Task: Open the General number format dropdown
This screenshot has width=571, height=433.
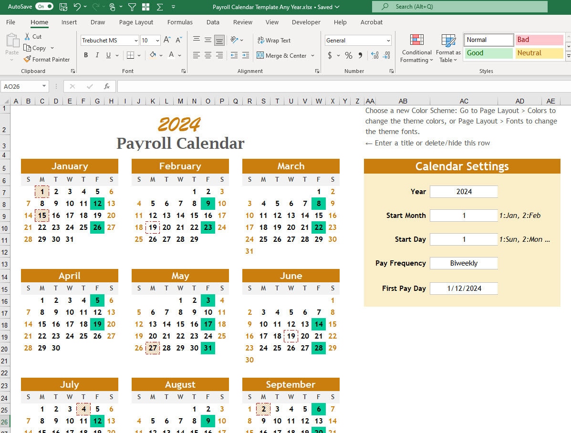Action: 388,41
